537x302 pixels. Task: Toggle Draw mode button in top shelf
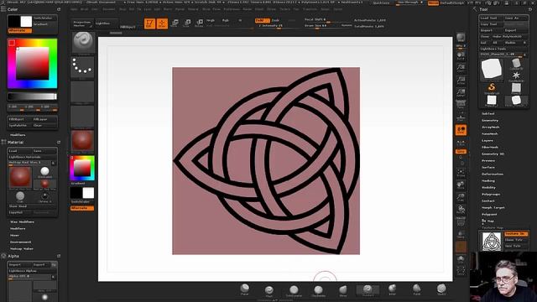pos(162,23)
